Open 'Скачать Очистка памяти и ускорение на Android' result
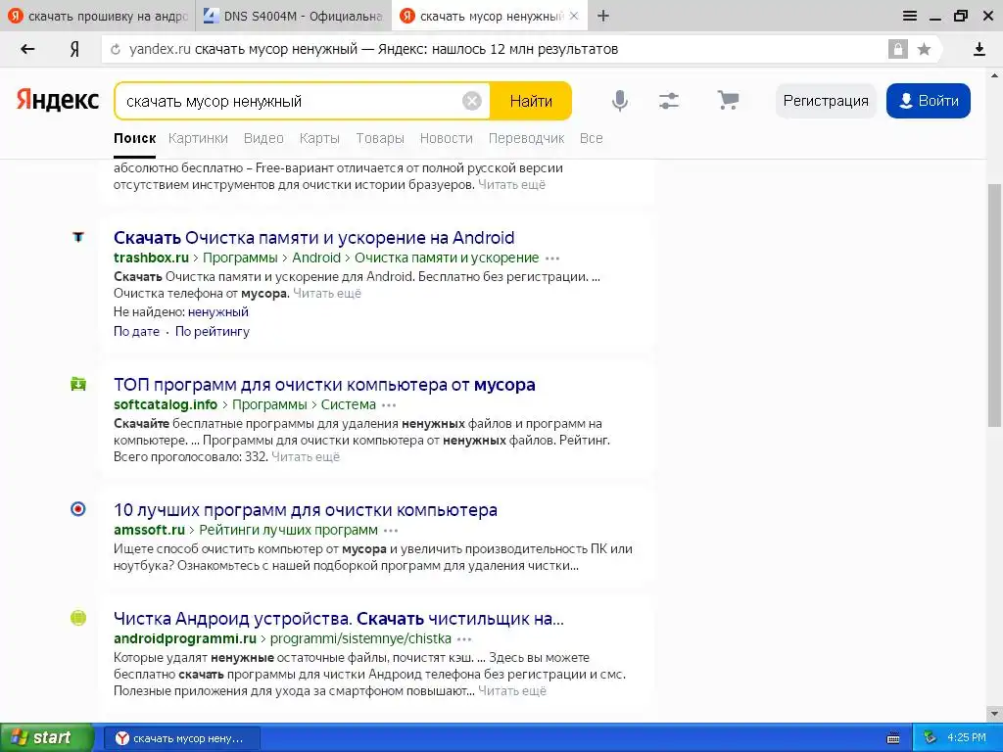1003x752 pixels. pyautogui.click(x=314, y=238)
